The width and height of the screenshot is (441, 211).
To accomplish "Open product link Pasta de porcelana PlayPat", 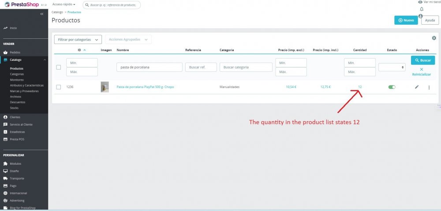I will (x=145, y=87).
